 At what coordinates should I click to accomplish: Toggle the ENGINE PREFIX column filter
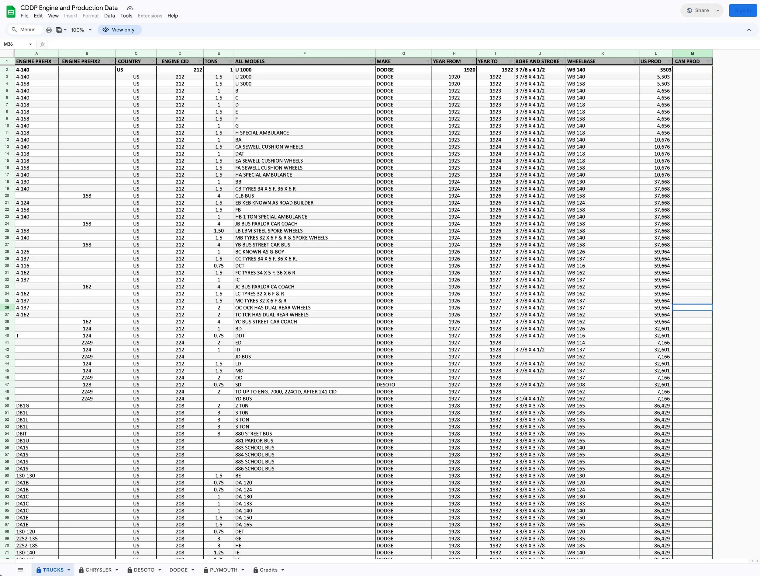55,61
